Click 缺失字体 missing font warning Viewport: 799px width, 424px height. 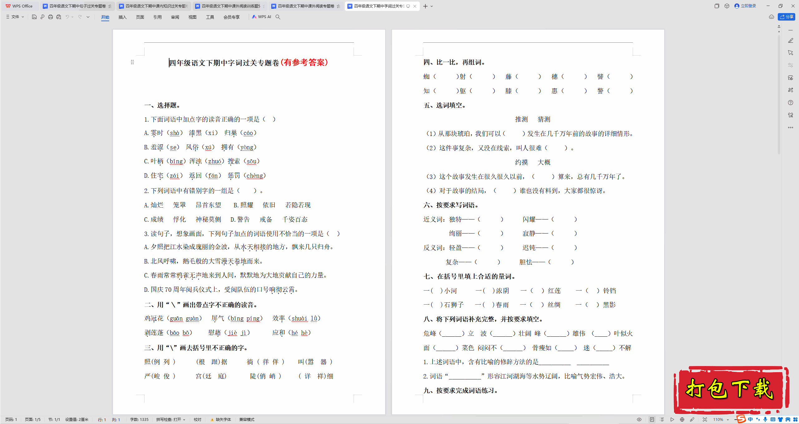click(x=221, y=420)
